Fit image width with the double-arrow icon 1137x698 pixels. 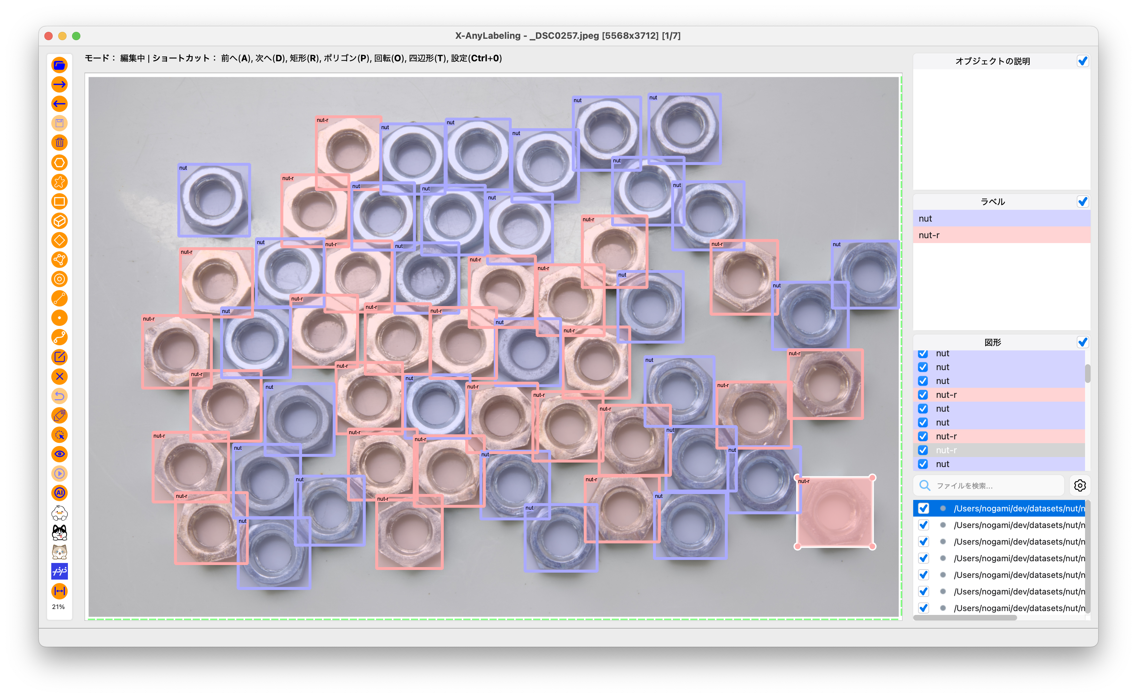pyautogui.click(x=60, y=591)
